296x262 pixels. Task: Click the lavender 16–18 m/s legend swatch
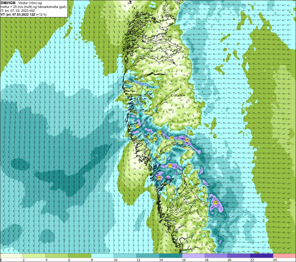(x=193, y=256)
